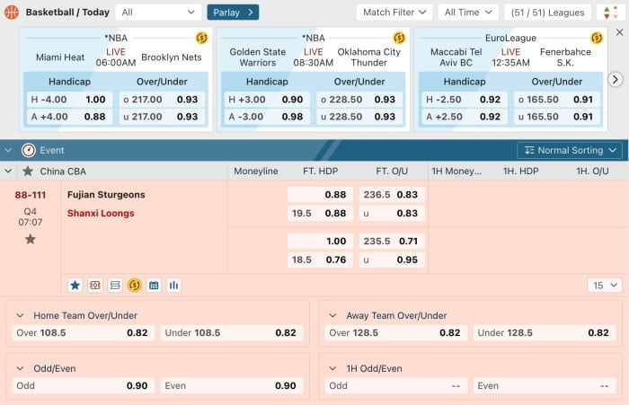This screenshot has width=629, height=405.
Task: Select over 236.5 odds 0.83
Action: coord(392,195)
